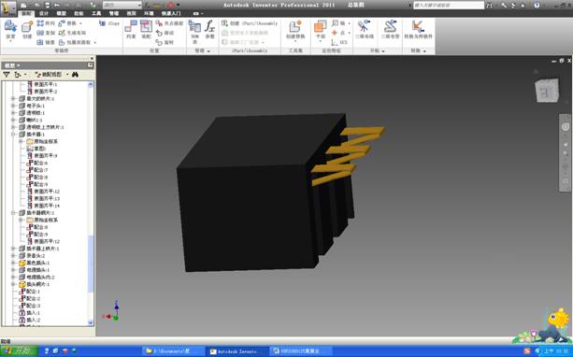Select 表面齐平:13 in browser tree
This screenshot has width=573, height=357.
43,199
